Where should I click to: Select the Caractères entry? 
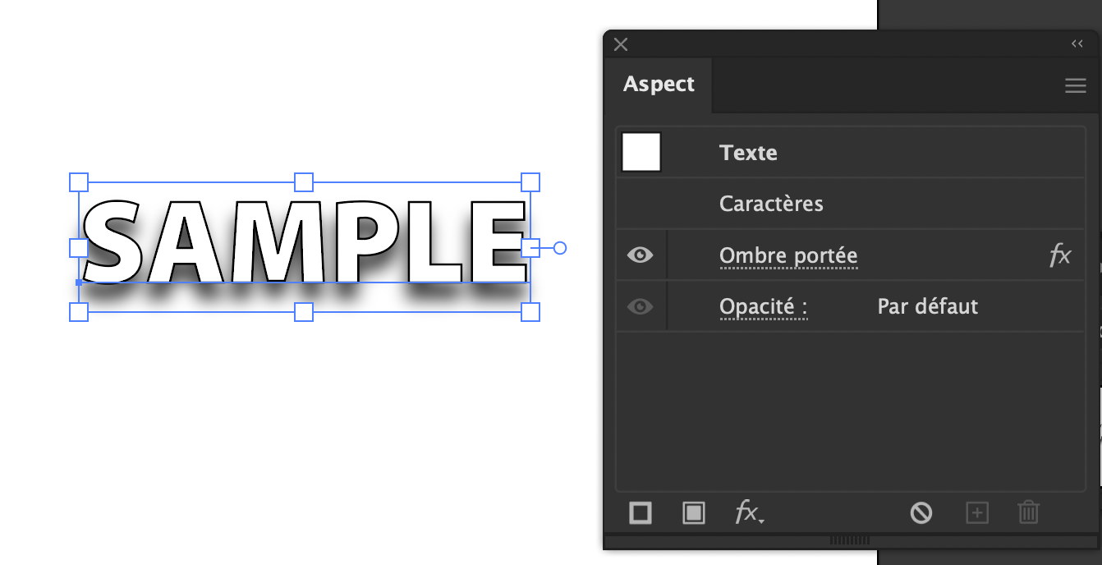pyautogui.click(x=771, y=203)
